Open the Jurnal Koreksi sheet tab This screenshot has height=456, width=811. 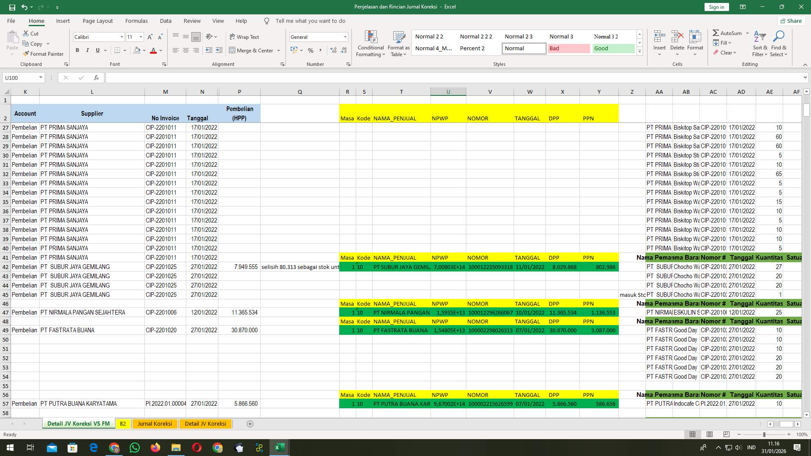point(155,423)
